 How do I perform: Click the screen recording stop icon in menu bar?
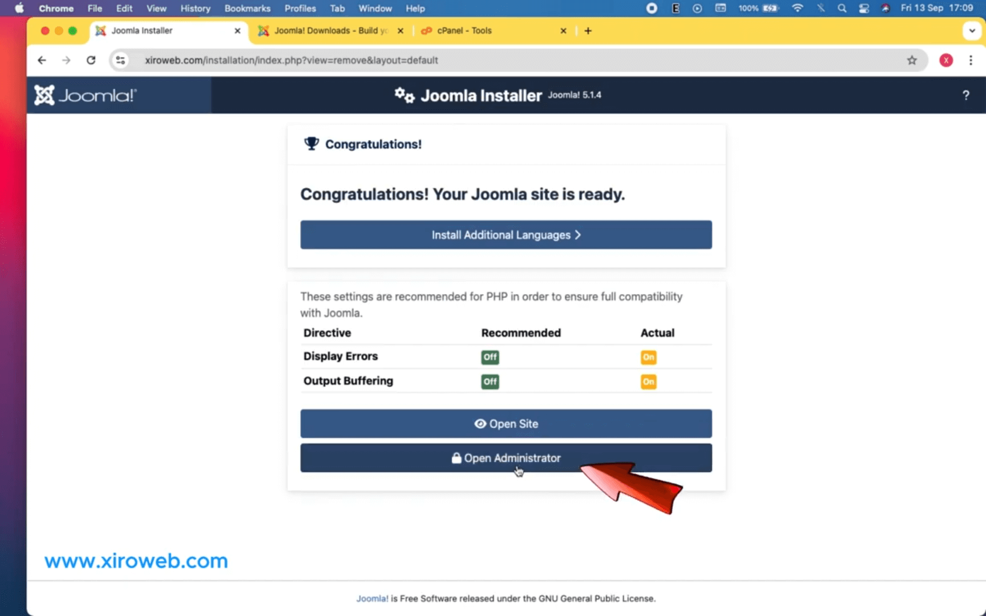652,8
